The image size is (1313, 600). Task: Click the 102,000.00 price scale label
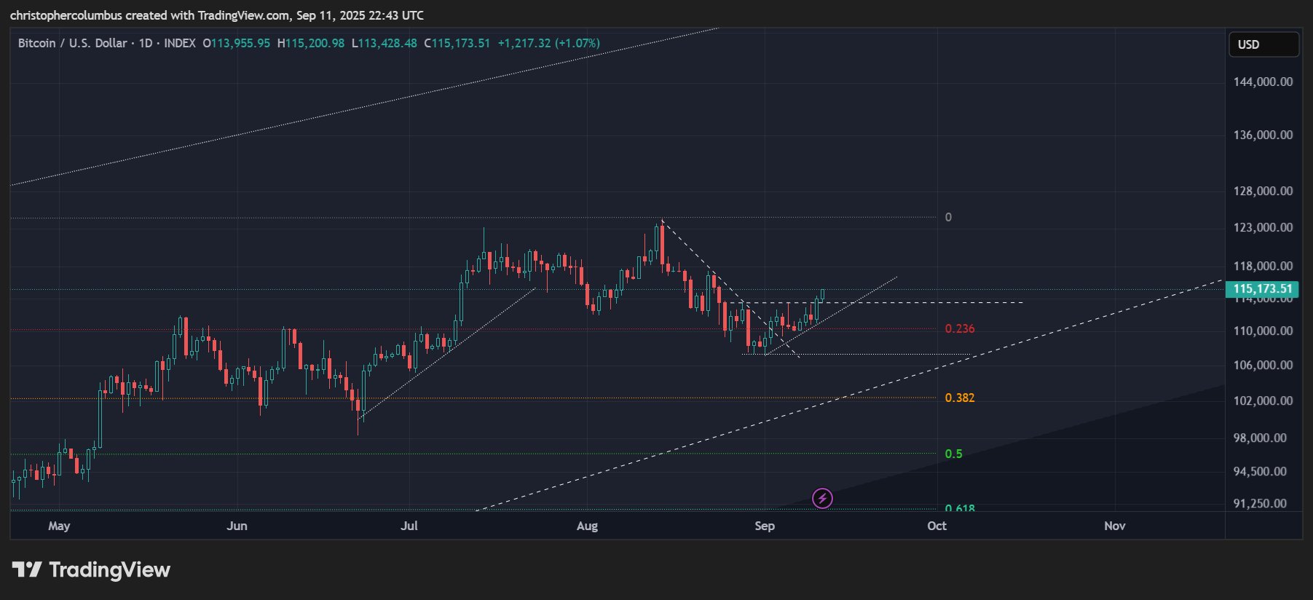click(x=1263, y=400)
